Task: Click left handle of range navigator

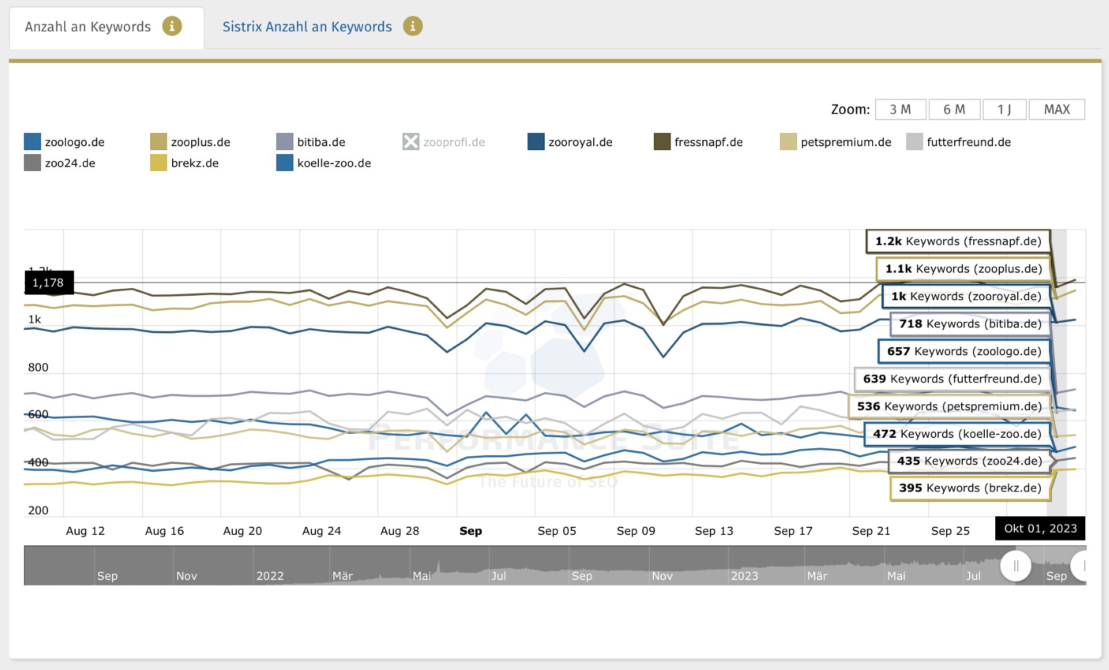Action: [x=1016, y=566]
